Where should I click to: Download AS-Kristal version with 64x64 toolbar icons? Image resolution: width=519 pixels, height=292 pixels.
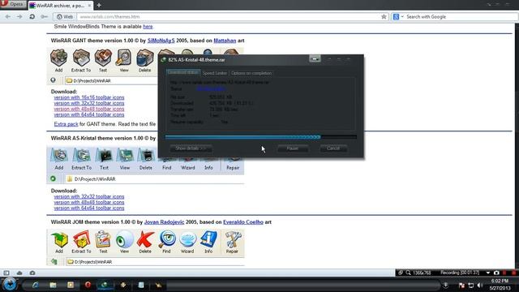pyautogui.click(x=89, y=208)
